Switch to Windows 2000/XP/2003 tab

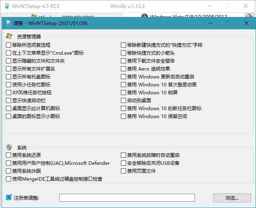click(62, 15)
